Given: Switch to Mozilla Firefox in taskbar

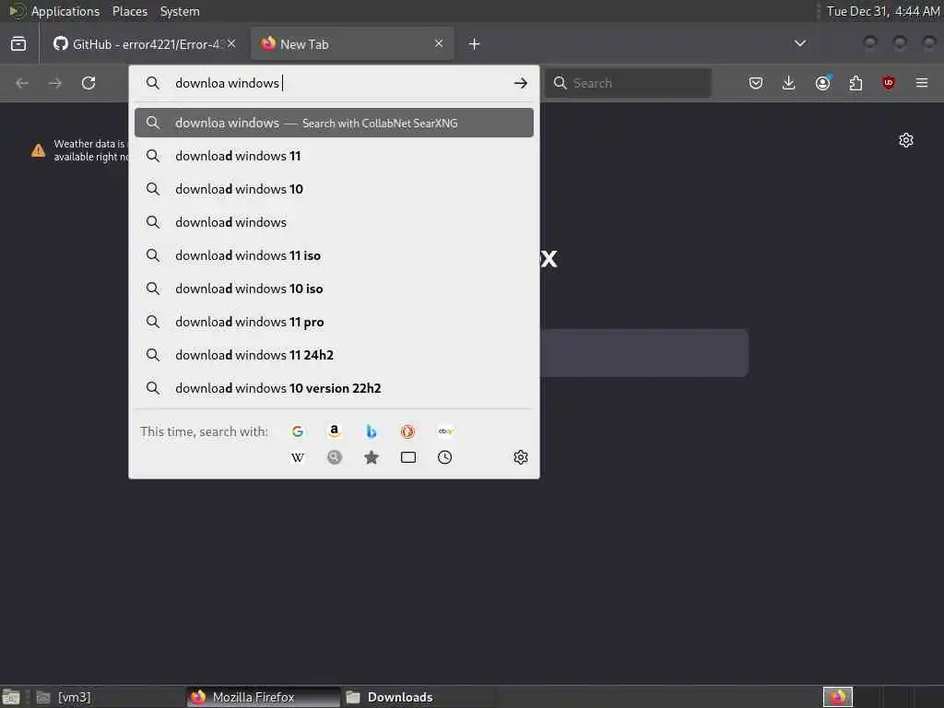Looking at the screenshot, I should pyautogui.click(x=263, y=697).
